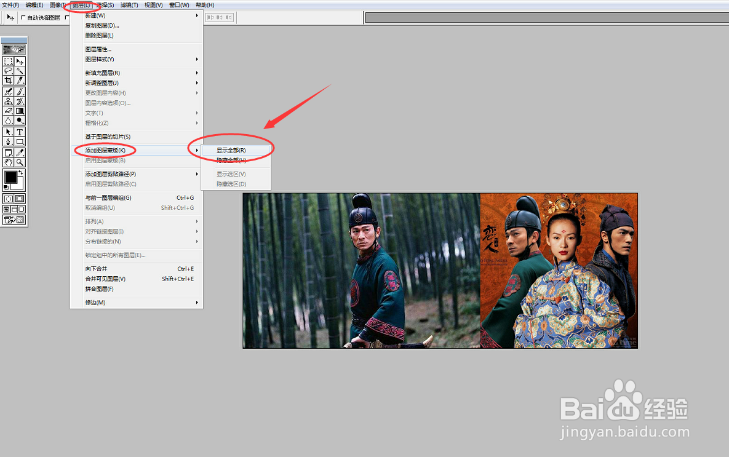Switch to Quick Mask mode
Image resolution: width=729 pixels, height=457 pixels.
coord(20,199)
